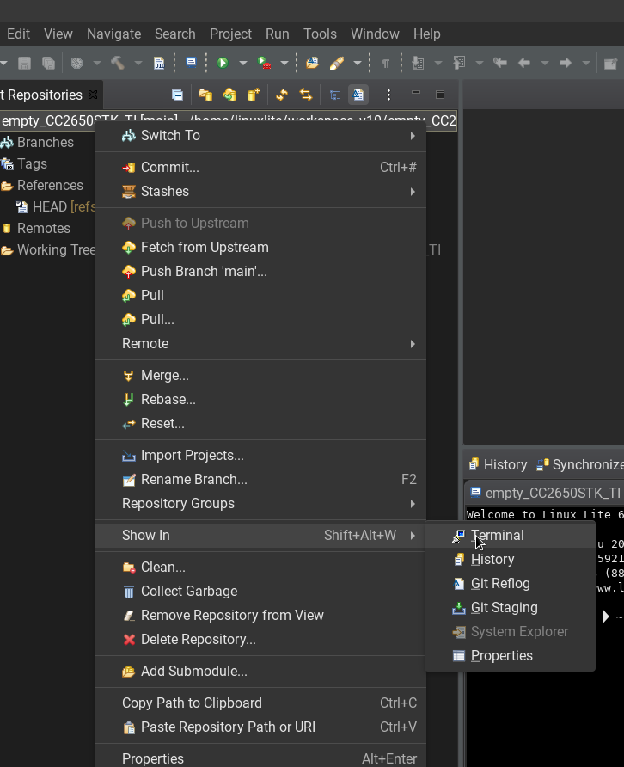Open the Window menu
624x767 pixels.
(x=375, y=34)
